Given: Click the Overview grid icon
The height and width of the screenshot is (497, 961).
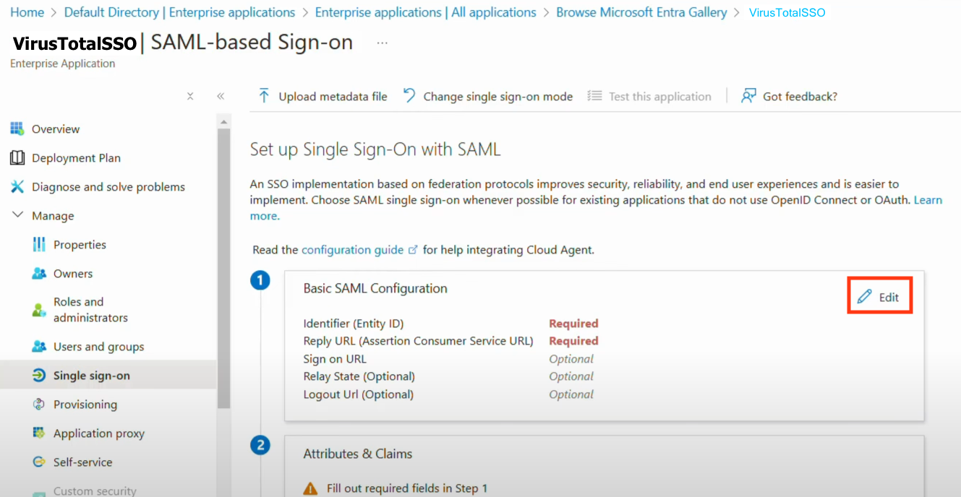Looking at the screenshot, I should (17, 129).
